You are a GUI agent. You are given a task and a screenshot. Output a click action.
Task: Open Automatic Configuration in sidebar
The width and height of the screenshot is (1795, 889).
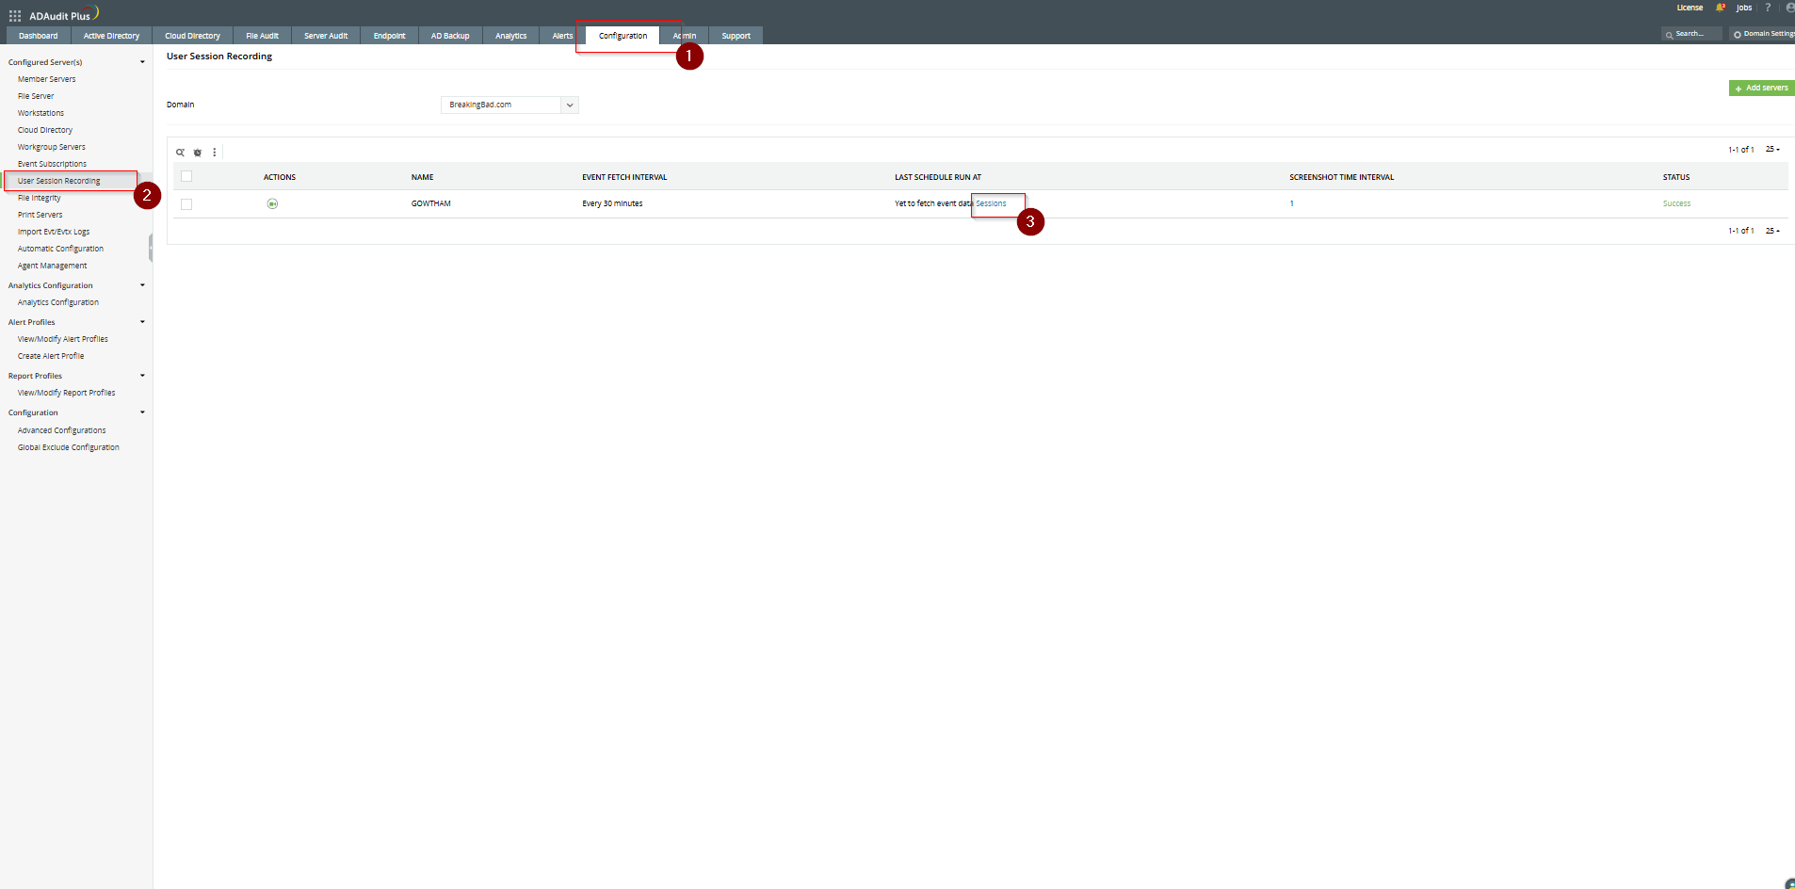coord(61,249)
